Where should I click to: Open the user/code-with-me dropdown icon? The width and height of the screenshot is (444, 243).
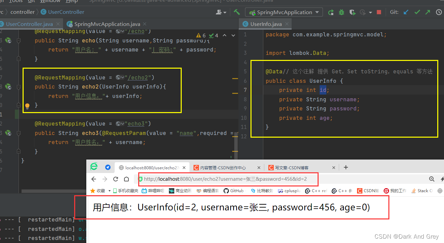[x=221, y=12]
